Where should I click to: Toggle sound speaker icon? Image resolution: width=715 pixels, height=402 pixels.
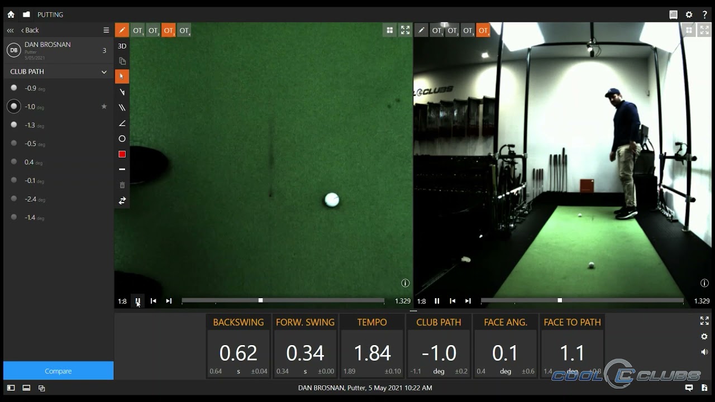click(704, 352)
